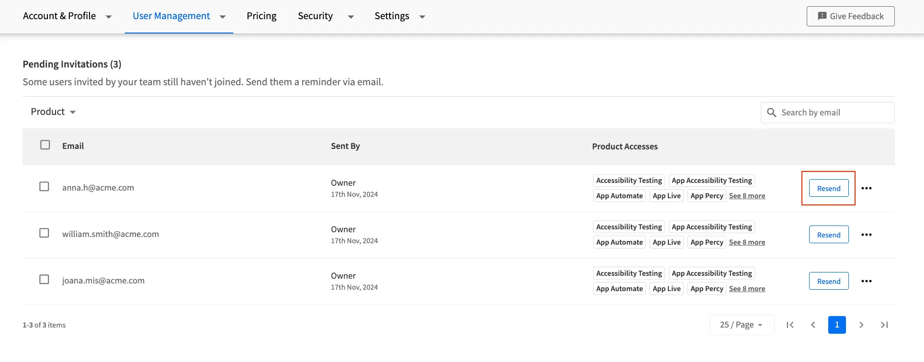Check the joana.mis@acme.com row checkbox
Viewport: 924px width, 362px height.
44,279
